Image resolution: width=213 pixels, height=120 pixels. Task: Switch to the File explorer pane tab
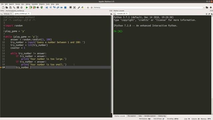click(132, 116)
